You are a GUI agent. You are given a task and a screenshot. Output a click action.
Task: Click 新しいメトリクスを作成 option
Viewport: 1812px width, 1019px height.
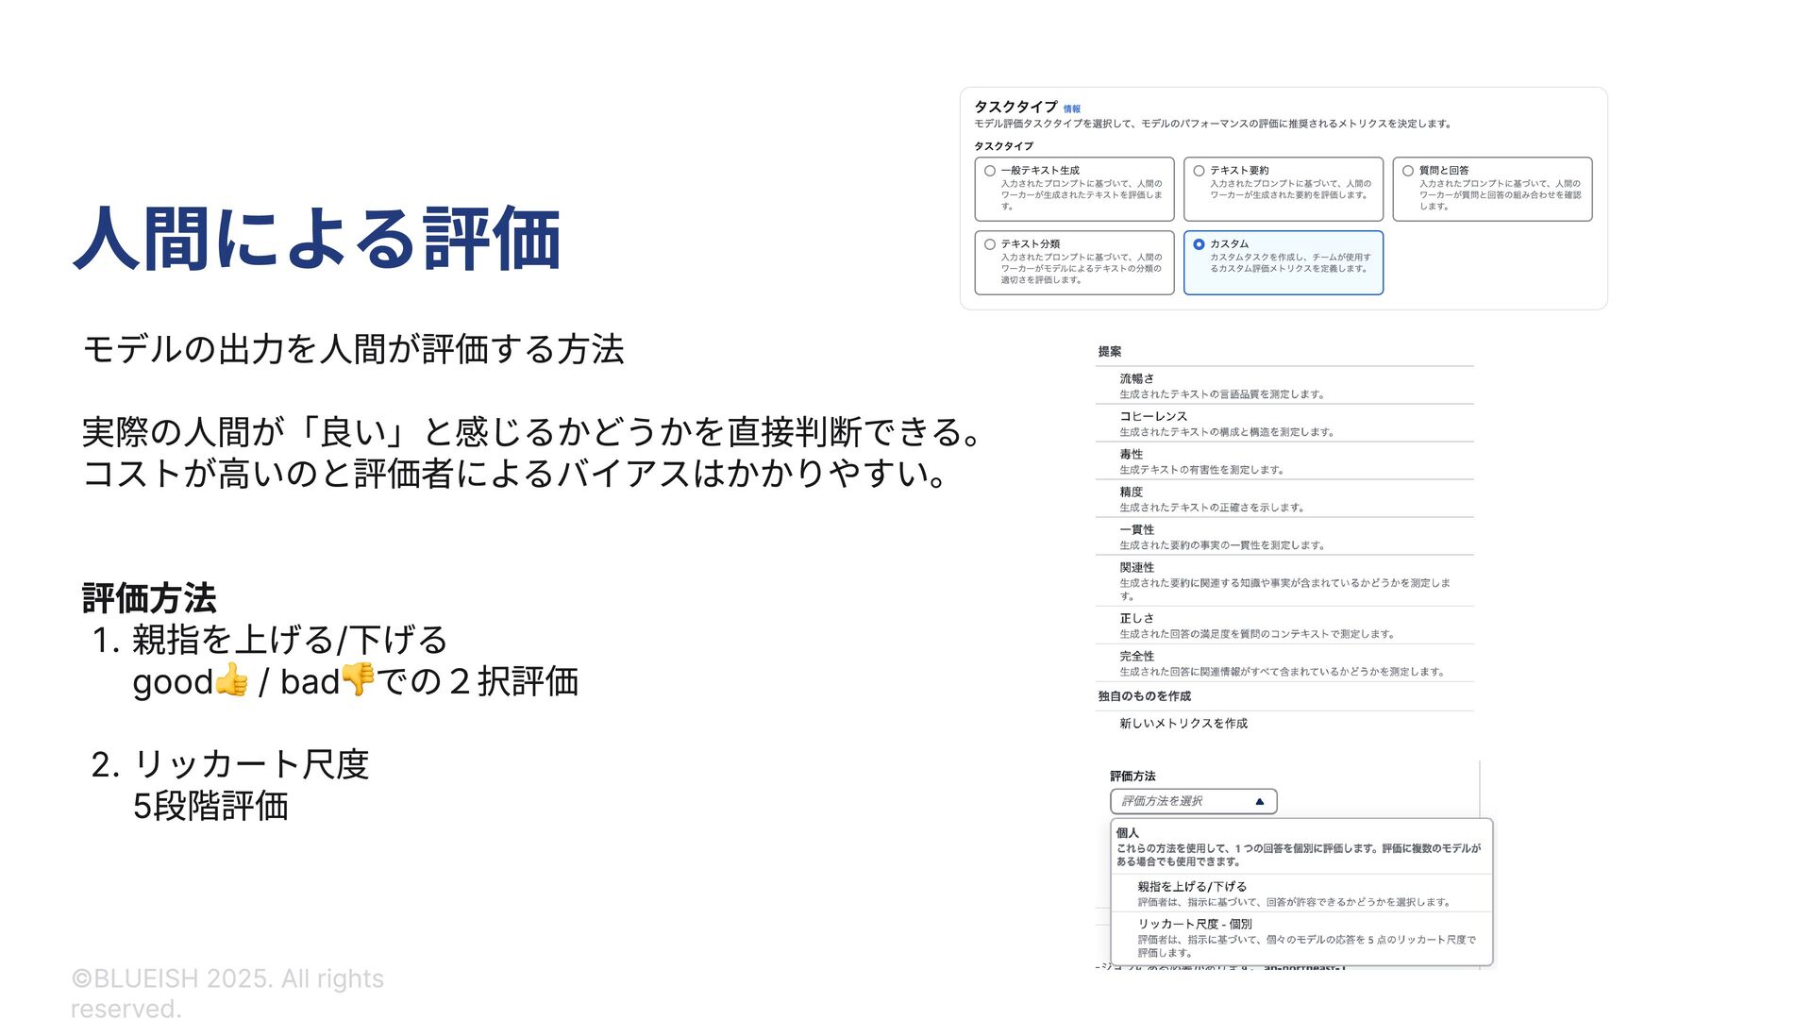click(1183, 724)
